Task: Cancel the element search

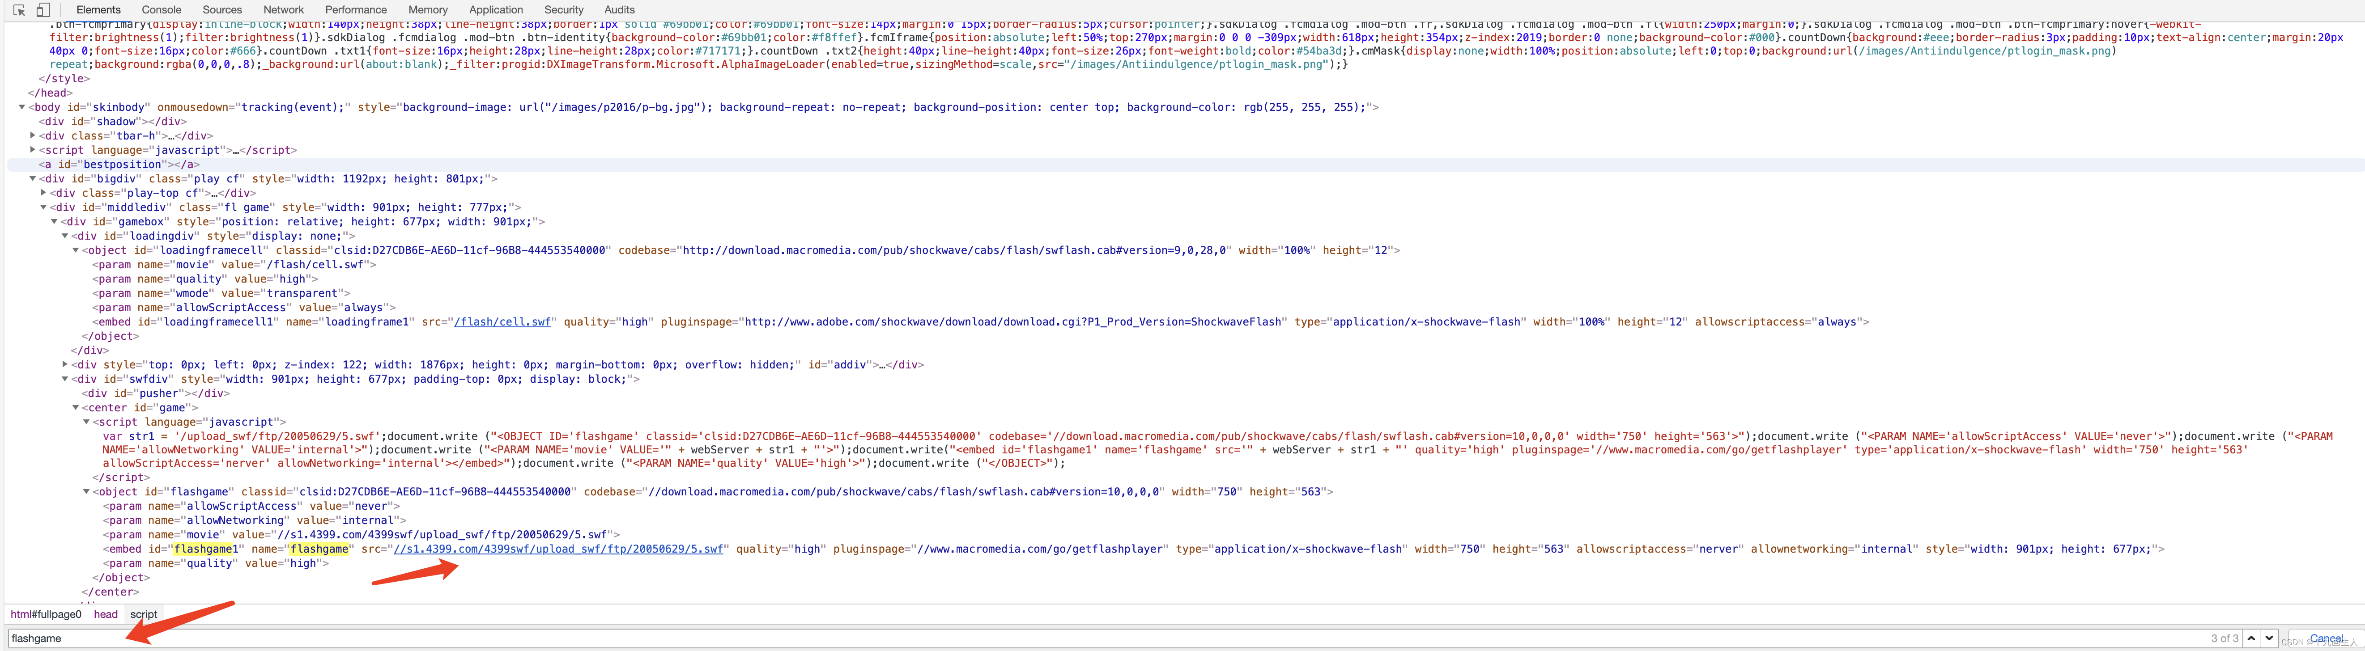Action: pos(2326,638)
